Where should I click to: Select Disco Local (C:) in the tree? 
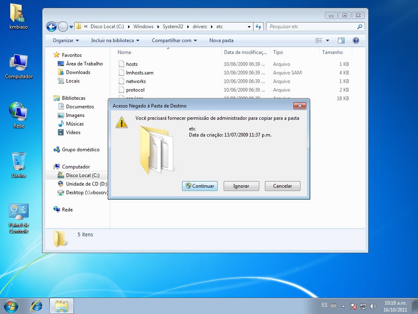tap(82, 175)
